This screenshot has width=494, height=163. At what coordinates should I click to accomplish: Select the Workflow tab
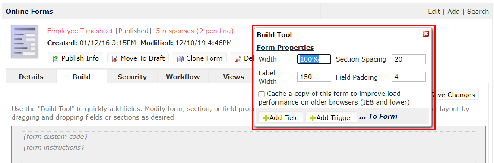[x=183, y=77]
